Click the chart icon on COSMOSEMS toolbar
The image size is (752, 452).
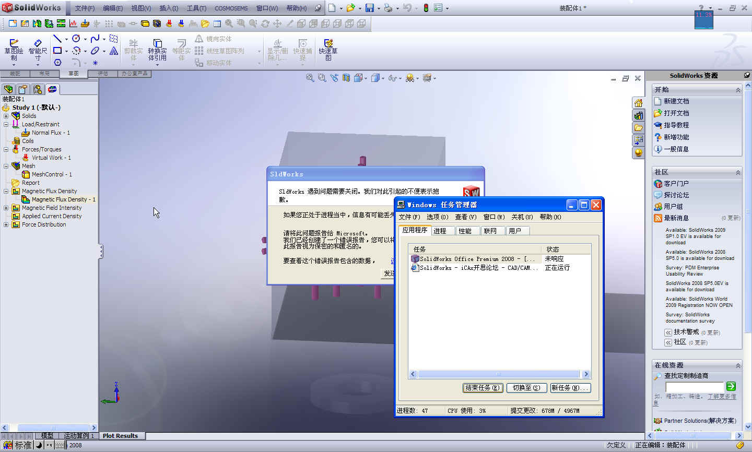coord(73,23)
